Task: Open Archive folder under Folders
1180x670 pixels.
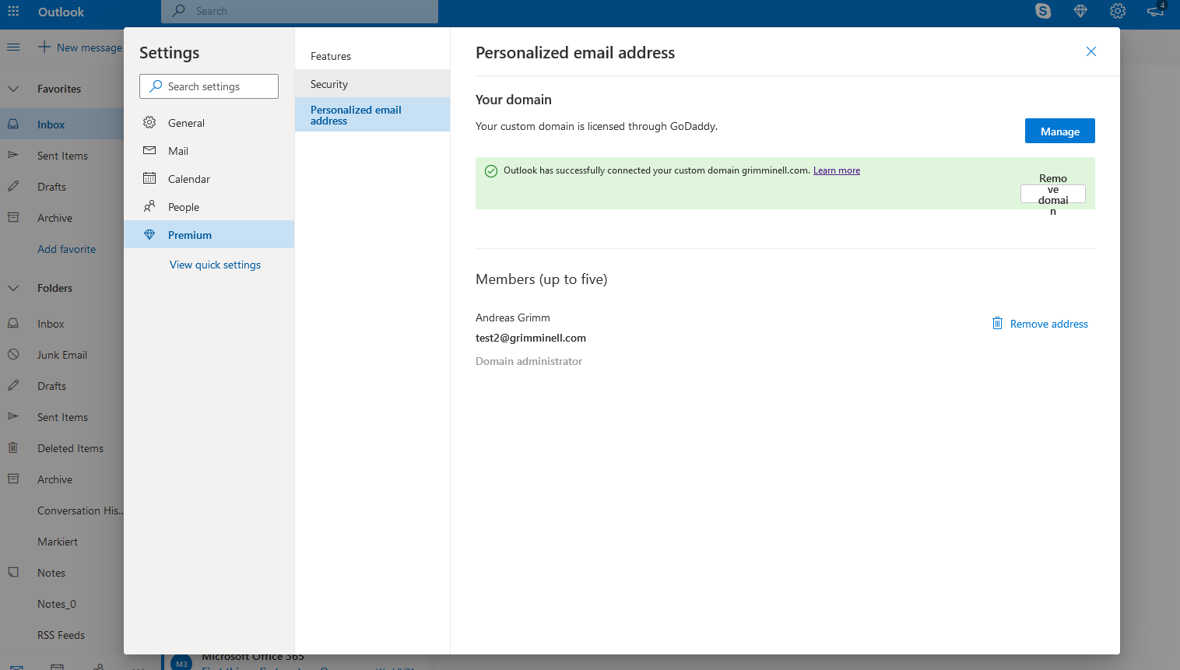Action: (62, 479)
